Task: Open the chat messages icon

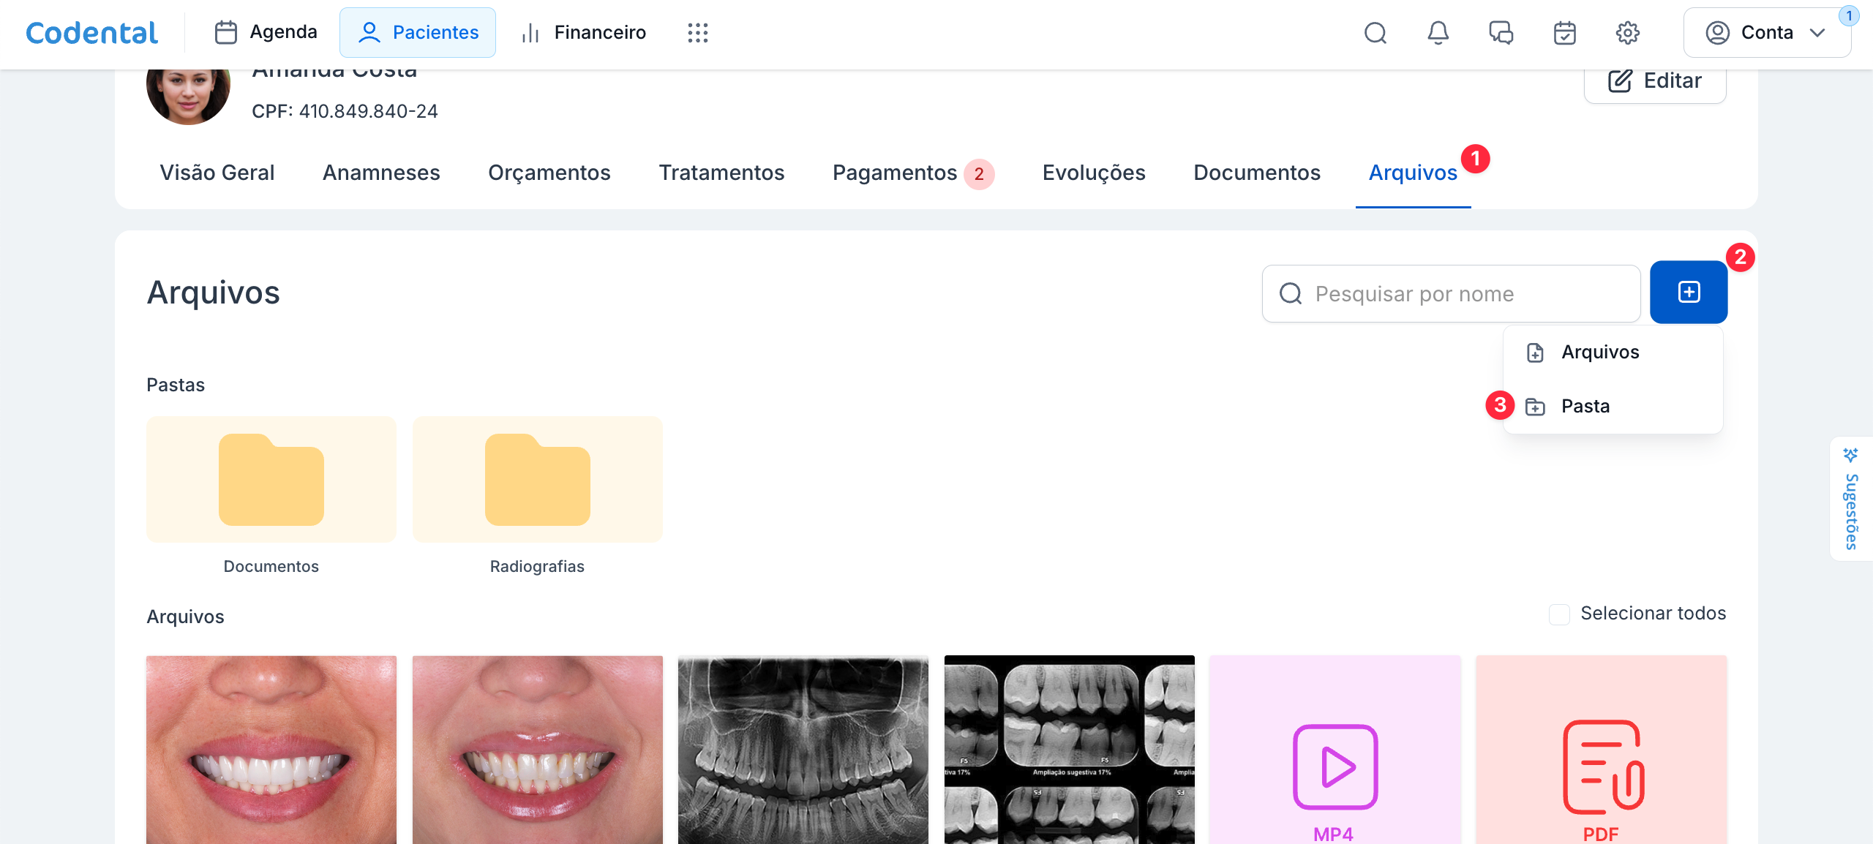Action: pyautogui.click(x=1501, y=33)
